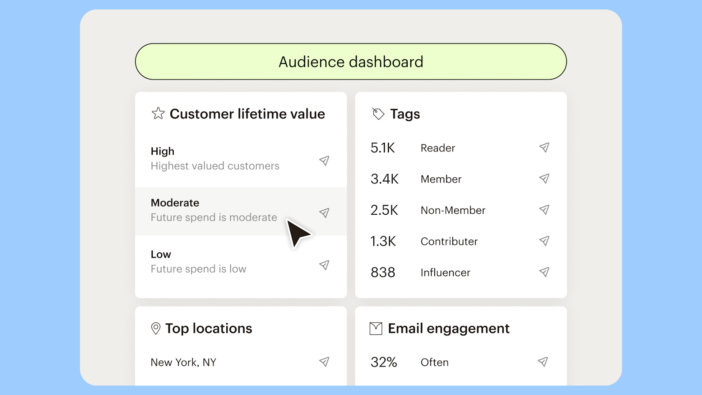Click the send icon beside New York, NY
Screen dimensions: 702x395
pos(324,362)
